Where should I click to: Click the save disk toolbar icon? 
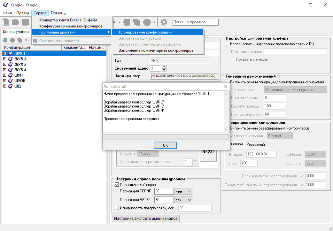[25, 22]
